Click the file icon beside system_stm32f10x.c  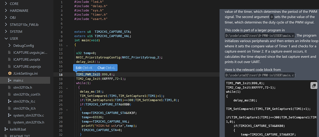coord(10,115)
